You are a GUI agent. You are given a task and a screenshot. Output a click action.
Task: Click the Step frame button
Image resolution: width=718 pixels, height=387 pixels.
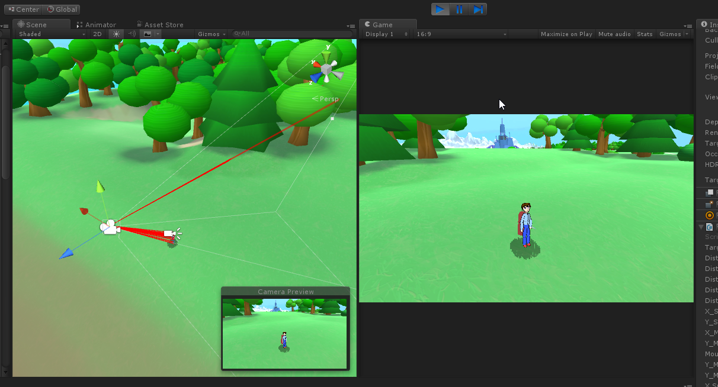[478, 9]
